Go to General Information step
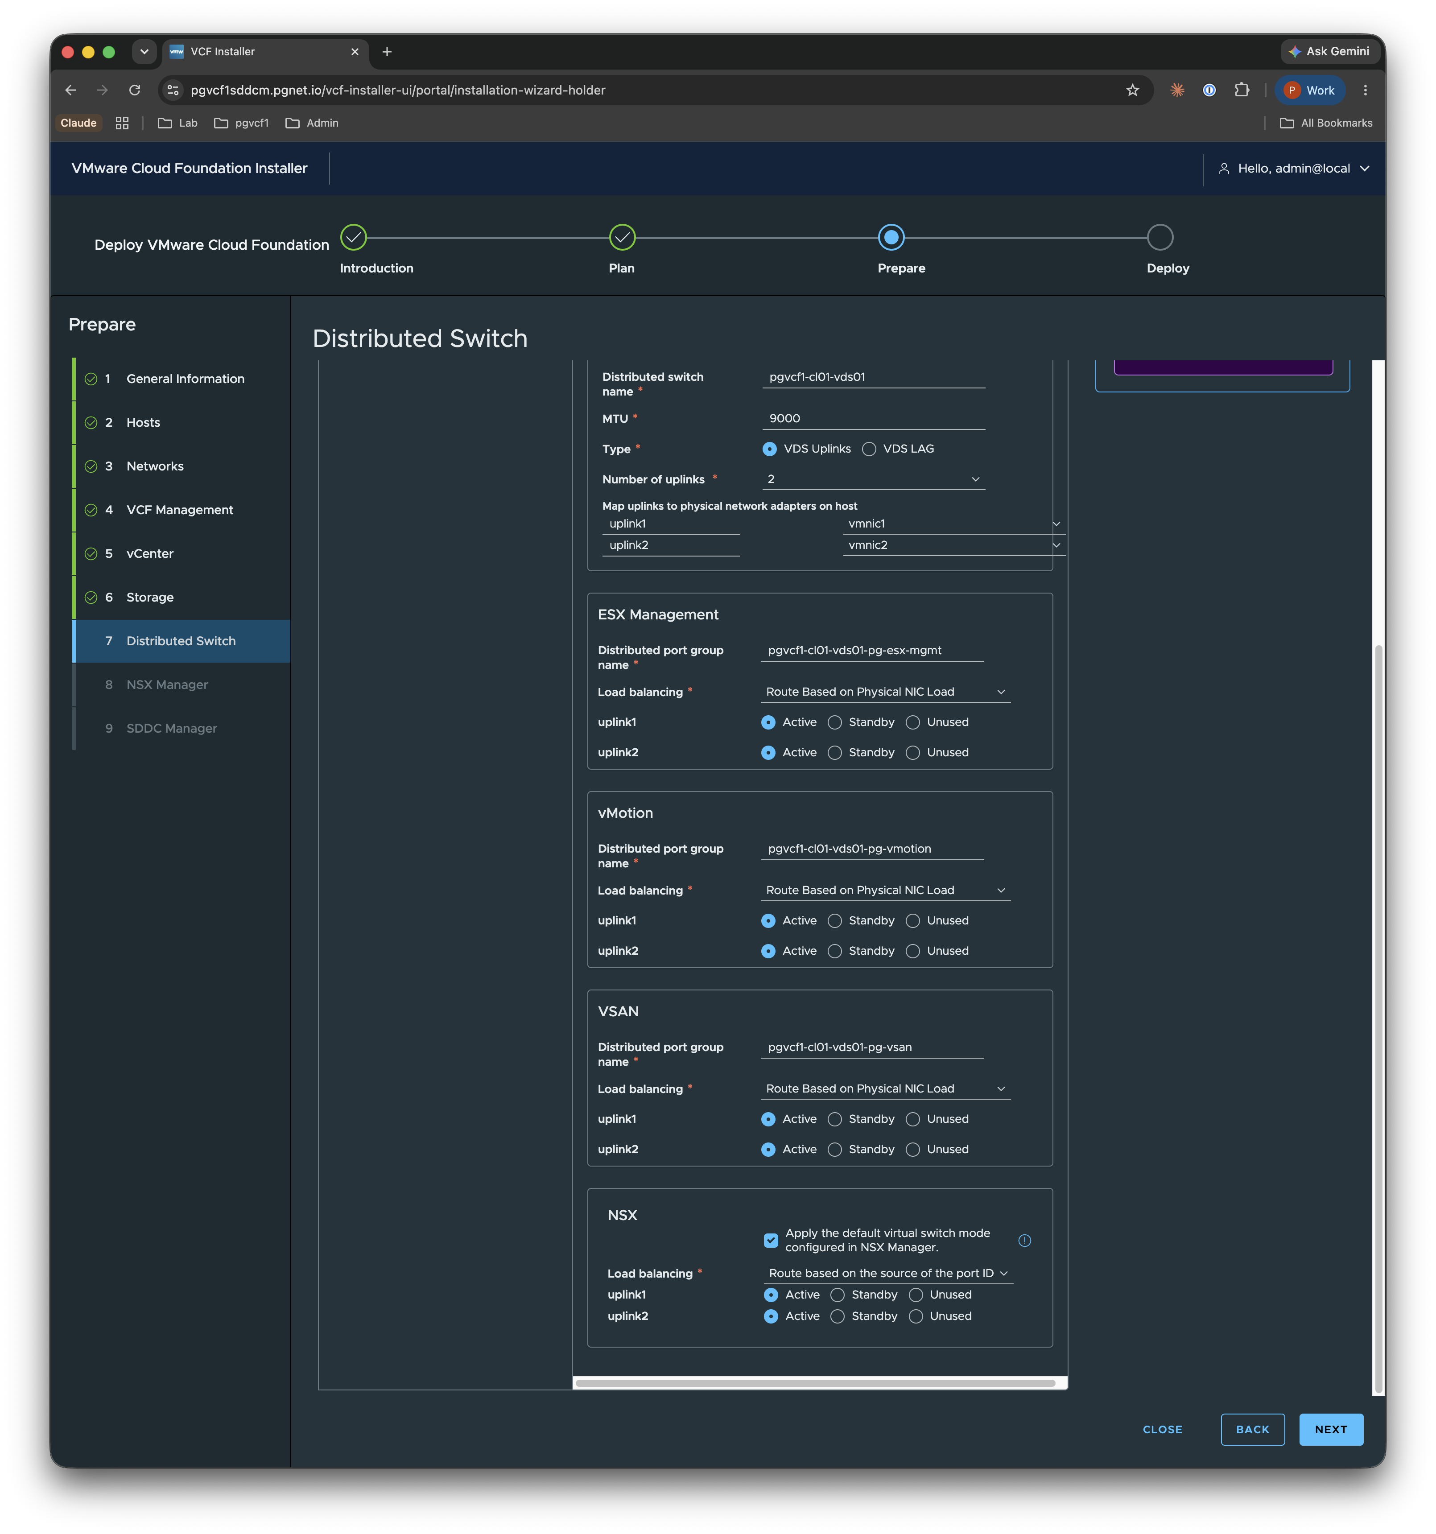The image size is (1436, 1534). [182, 379]
